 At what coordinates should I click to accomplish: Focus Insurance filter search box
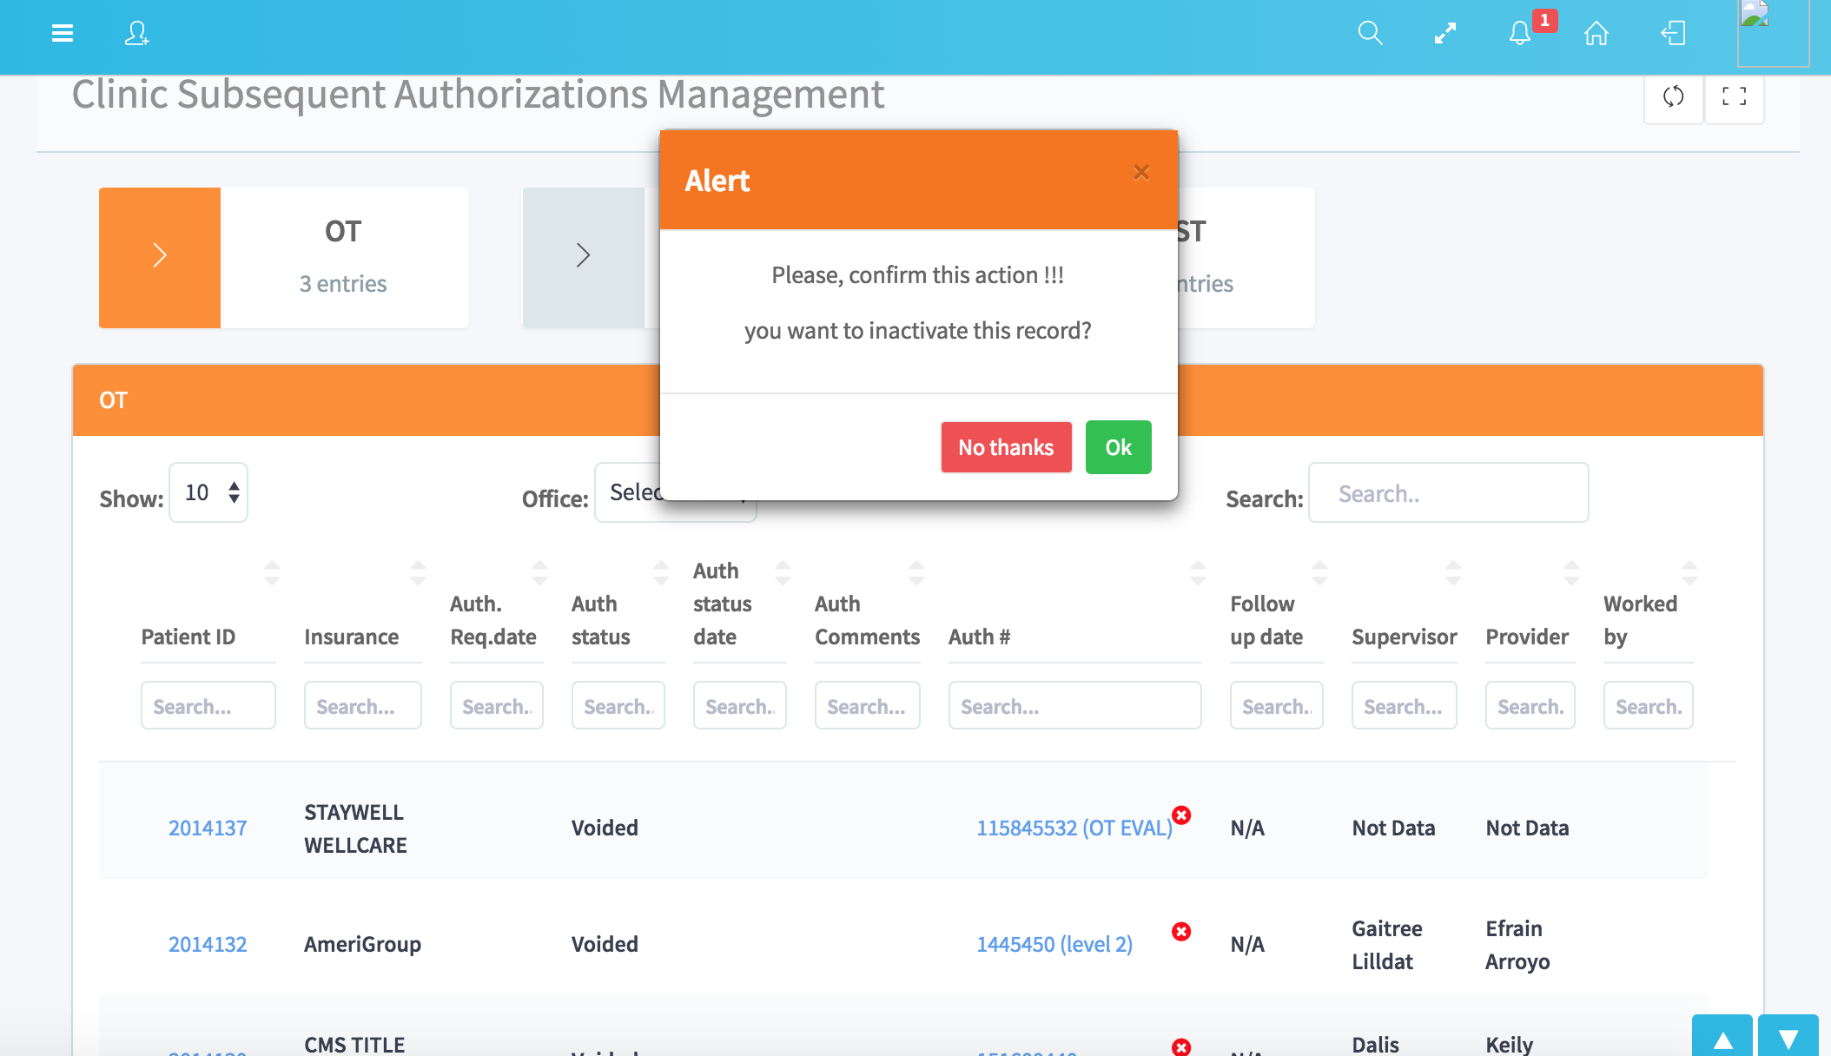tap(363, 705)
